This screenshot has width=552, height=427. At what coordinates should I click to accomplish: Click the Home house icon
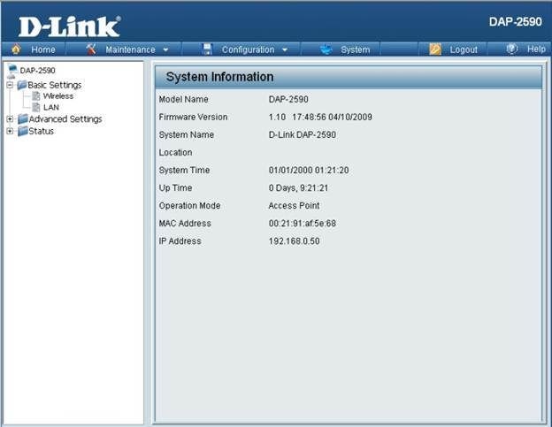(16, 49)
